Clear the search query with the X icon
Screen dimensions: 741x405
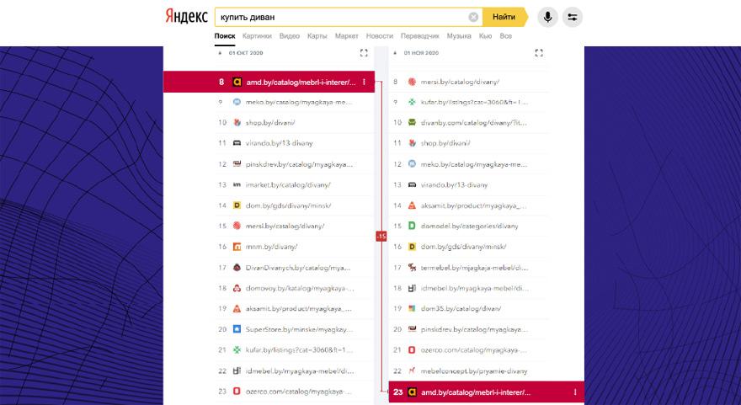click(x=474, y=17)
